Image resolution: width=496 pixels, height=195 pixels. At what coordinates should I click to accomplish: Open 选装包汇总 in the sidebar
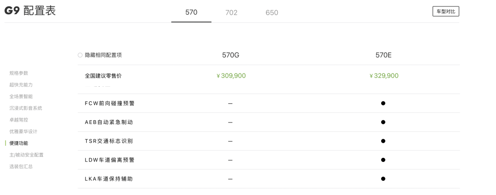click(21, 167)
